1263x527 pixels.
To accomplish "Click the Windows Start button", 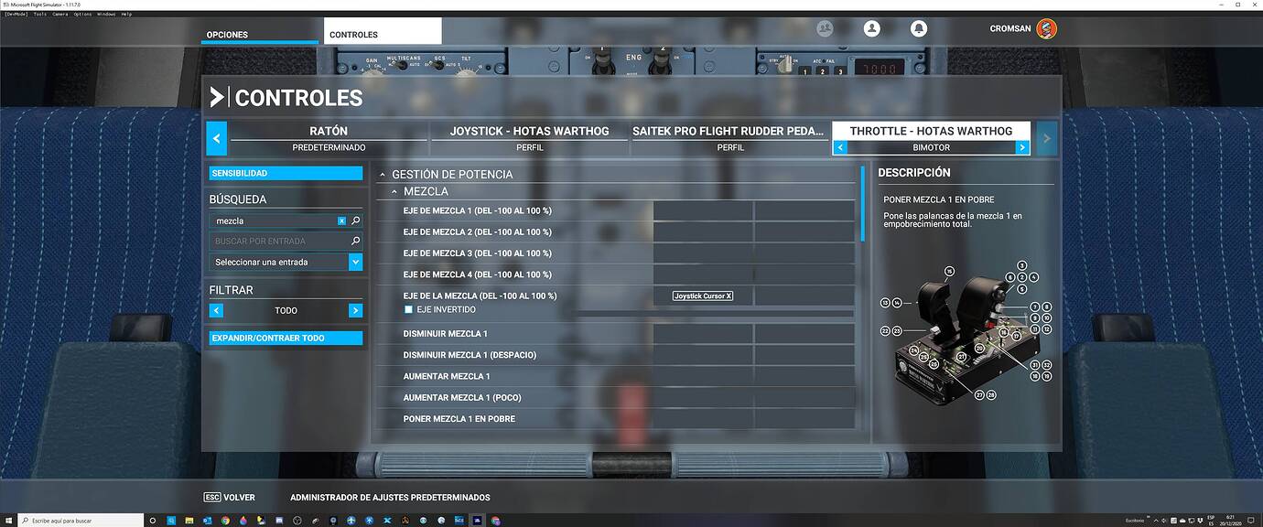I will click(x=9, y=521).
